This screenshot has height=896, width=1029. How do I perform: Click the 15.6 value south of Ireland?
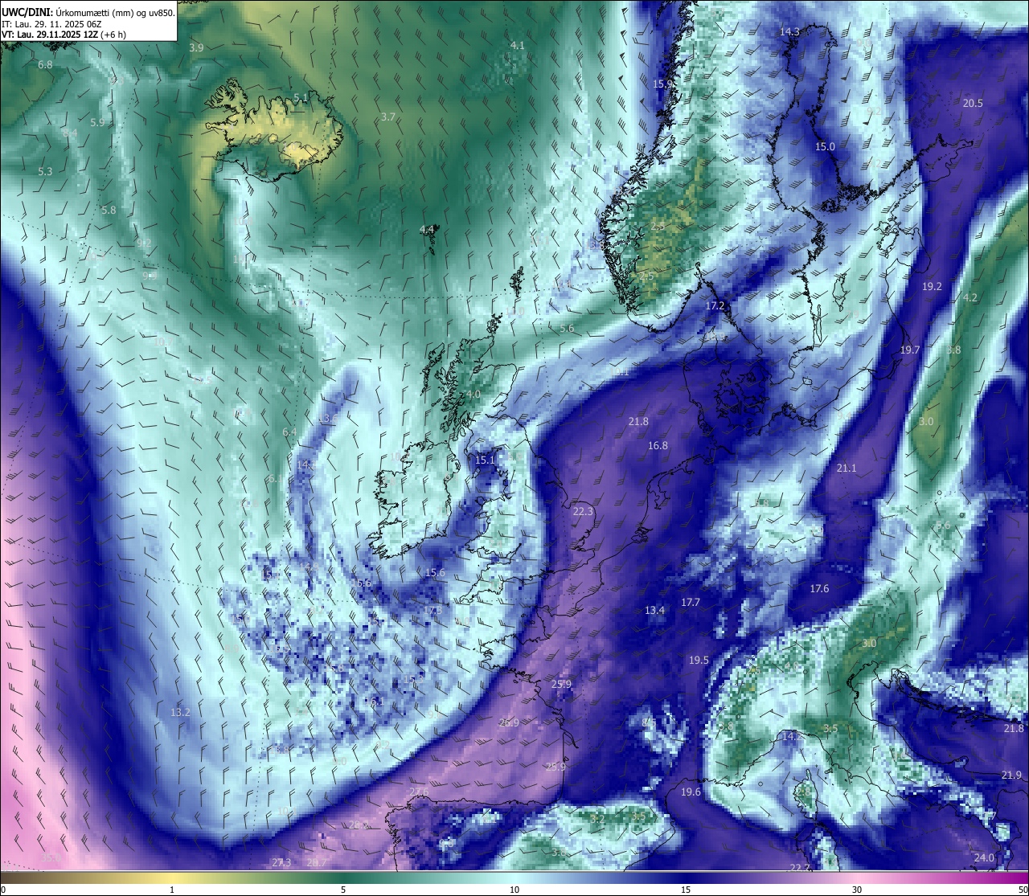[435, 572]
